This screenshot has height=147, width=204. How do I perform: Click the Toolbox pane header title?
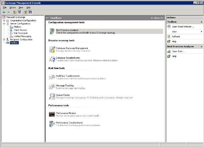coord(56,18)
